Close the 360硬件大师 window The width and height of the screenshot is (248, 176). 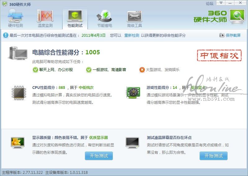tap(241, 3)
